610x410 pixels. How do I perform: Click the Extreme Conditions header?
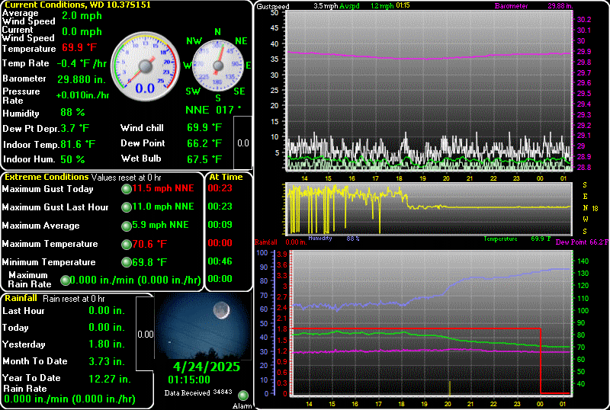click(x=47, y=177)
